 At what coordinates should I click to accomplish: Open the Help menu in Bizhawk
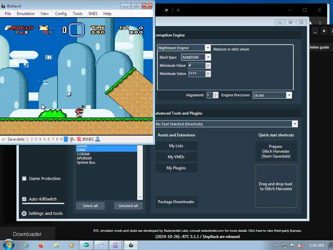click(x=107, y=14)
